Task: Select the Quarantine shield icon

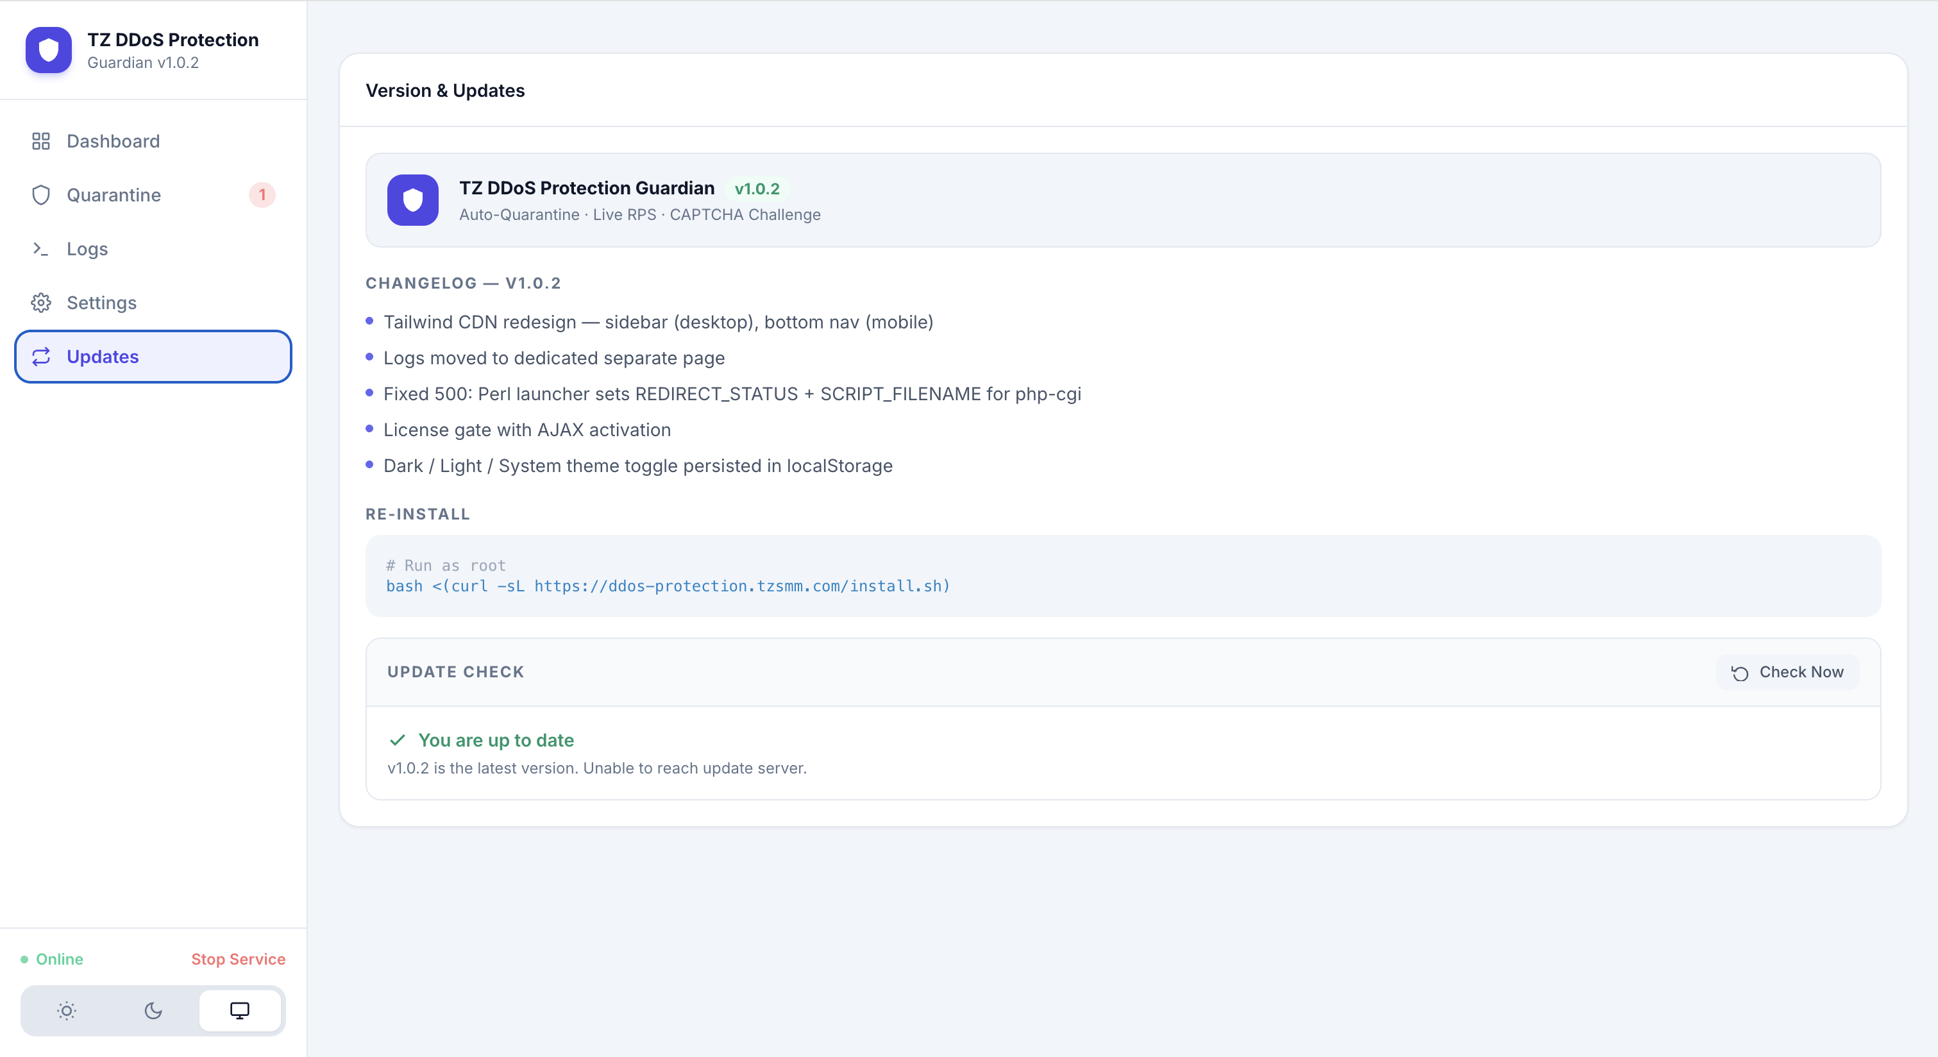Action: pyautogui.click(x=42, y=195)
